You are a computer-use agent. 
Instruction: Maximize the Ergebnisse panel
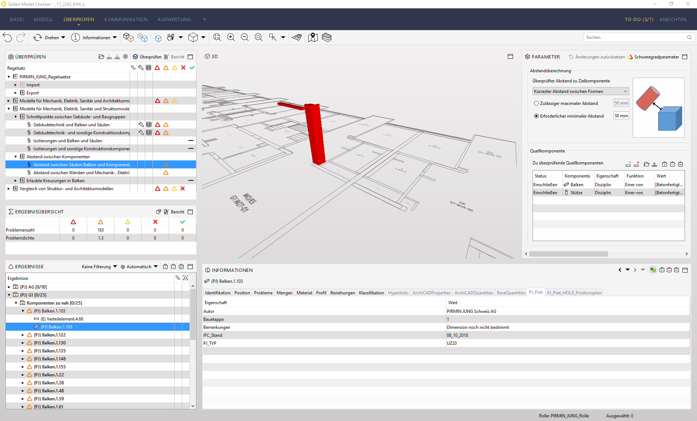click(x=190, y=267)
